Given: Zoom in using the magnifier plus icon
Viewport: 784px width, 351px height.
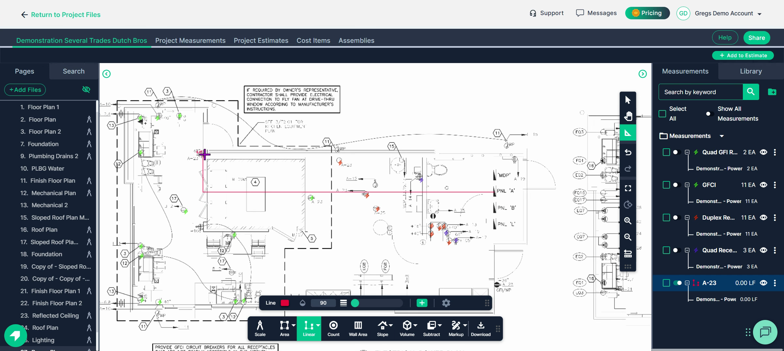Looking at the screenshot, I should click(x=628, y=221).
